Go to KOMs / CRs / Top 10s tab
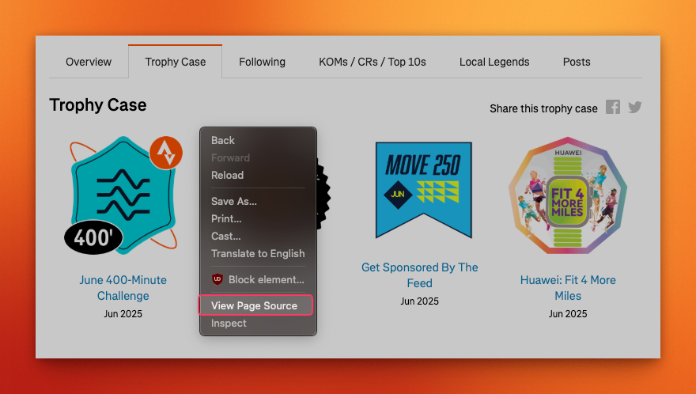Viewport: 696px width, 394px height. (x=372, y=62)
